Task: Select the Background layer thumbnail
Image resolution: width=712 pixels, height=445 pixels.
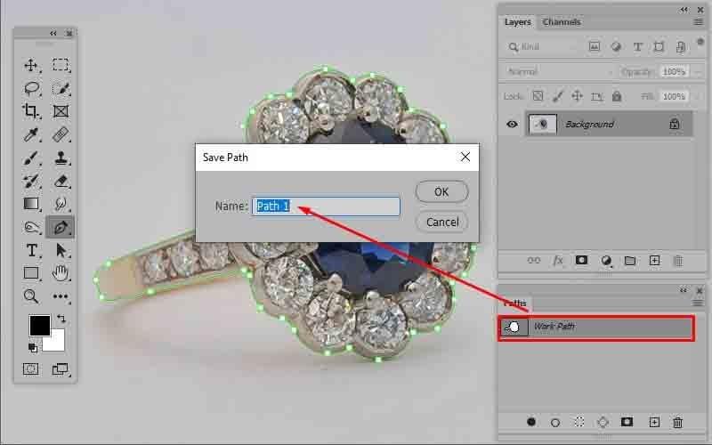Action: (x=542, y=124)
